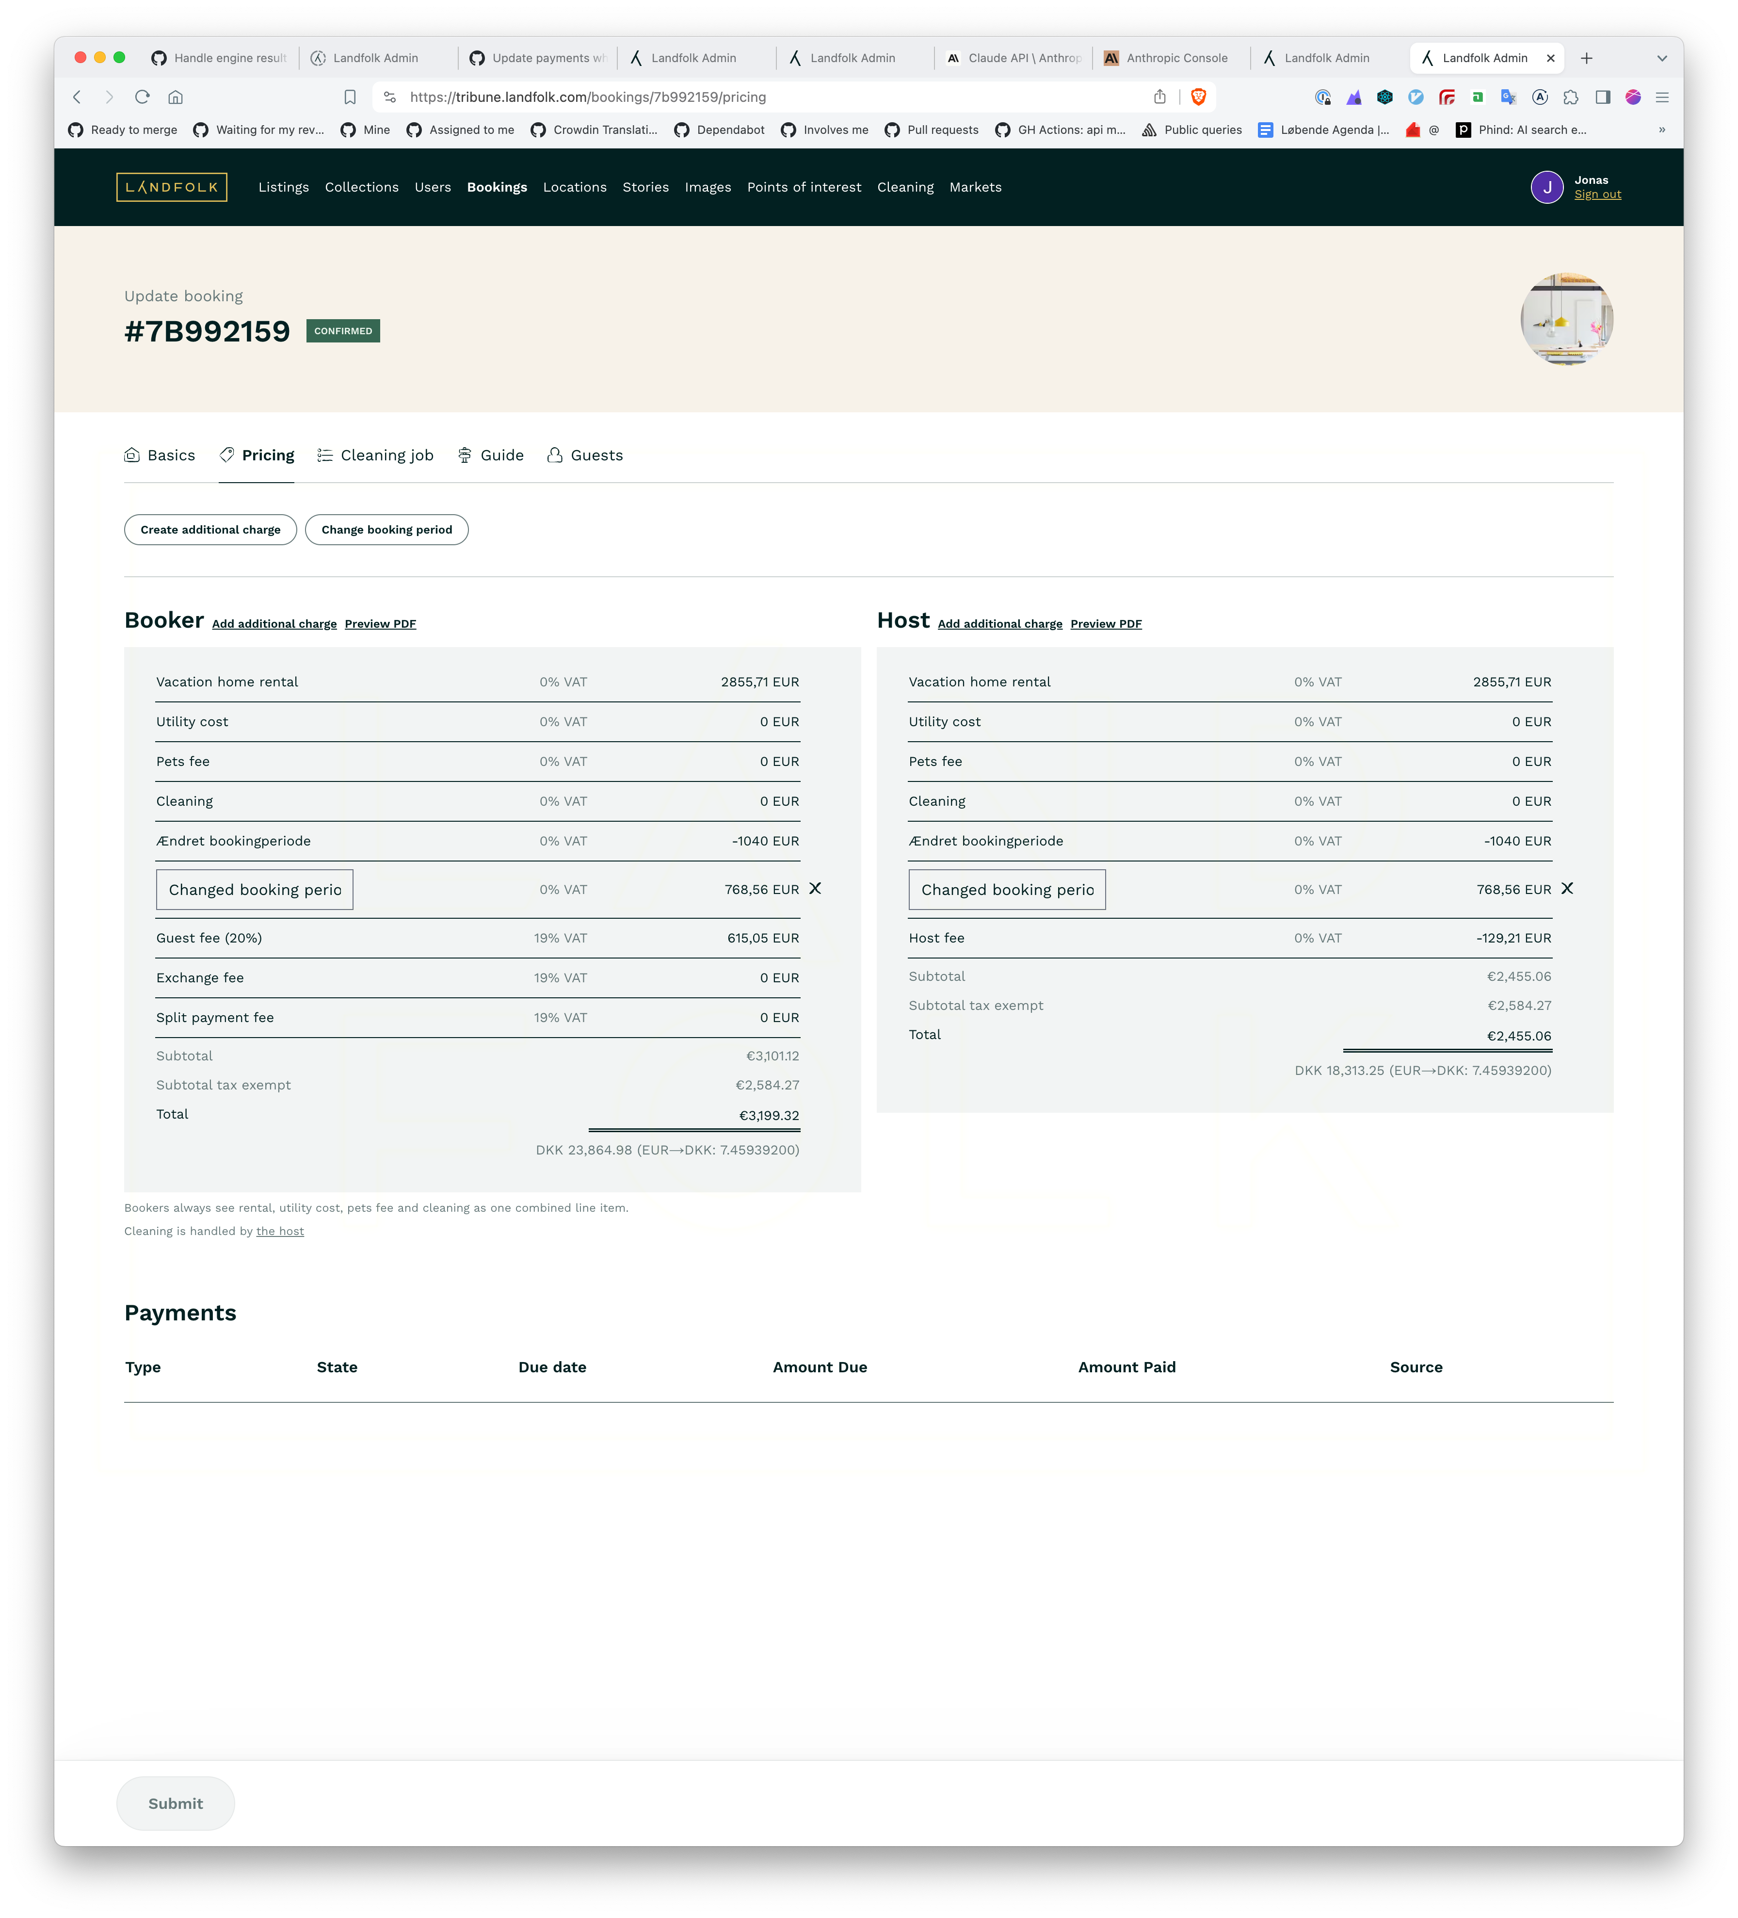Image resolution: width=1738 pixels, height=1918 pixels.
Task: Show hidden bookmarks overflow chevron
Action: [1662, 130]
